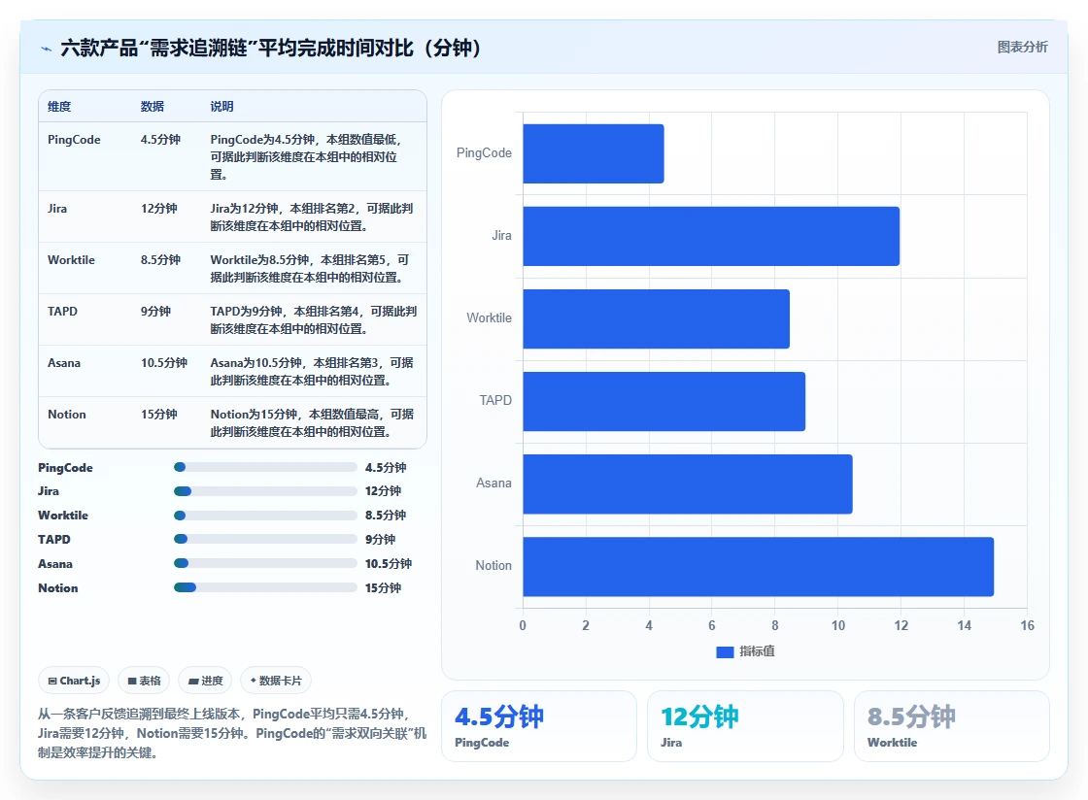Viewport: 1088px width, 800px height.
Task: Click description starting 'Jira为12分钟'
Action: 312,217
